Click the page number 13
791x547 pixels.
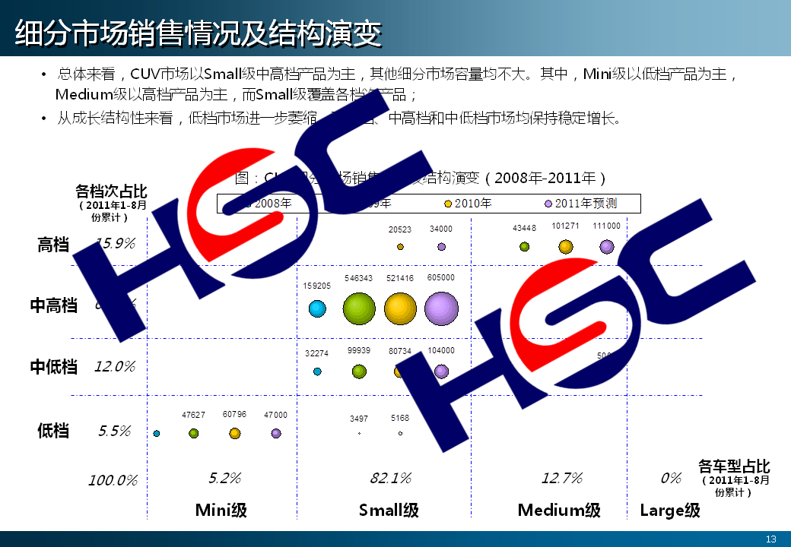point(770,539)
